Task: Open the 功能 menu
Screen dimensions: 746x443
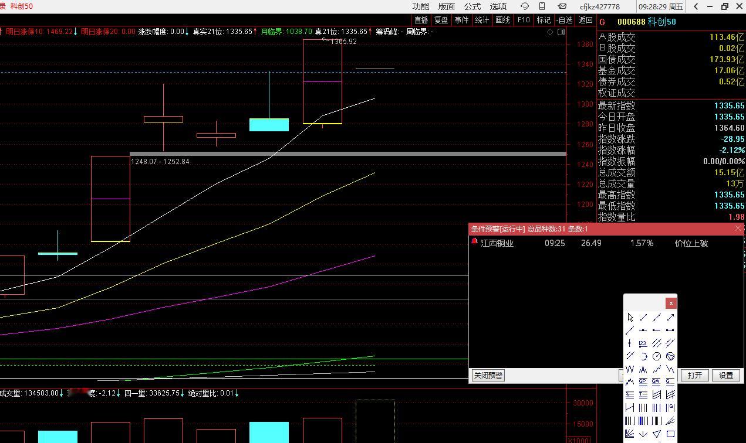Action: click(421, 6)
